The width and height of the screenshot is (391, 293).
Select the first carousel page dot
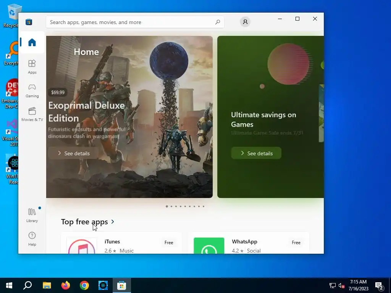[x=166, y=206]
